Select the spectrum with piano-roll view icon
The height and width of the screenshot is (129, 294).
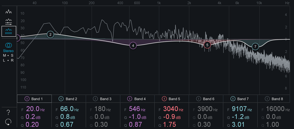(9, 31)
